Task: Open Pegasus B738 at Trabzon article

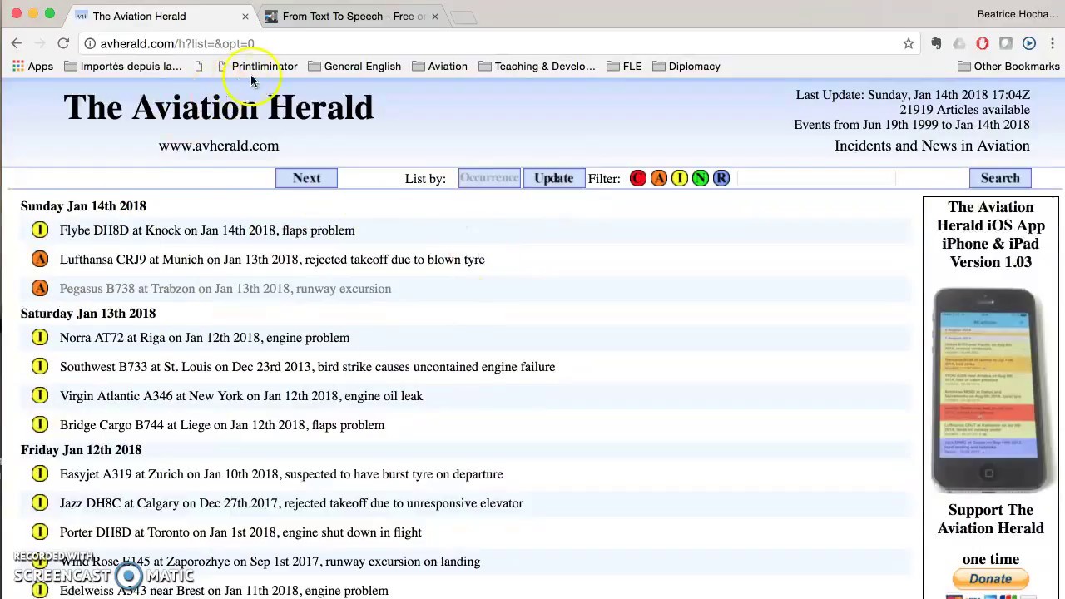Action: tap(225, 289)
